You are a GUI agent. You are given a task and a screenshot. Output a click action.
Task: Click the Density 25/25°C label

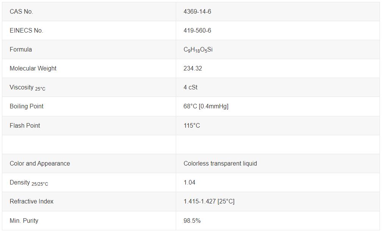pos(29,183)
